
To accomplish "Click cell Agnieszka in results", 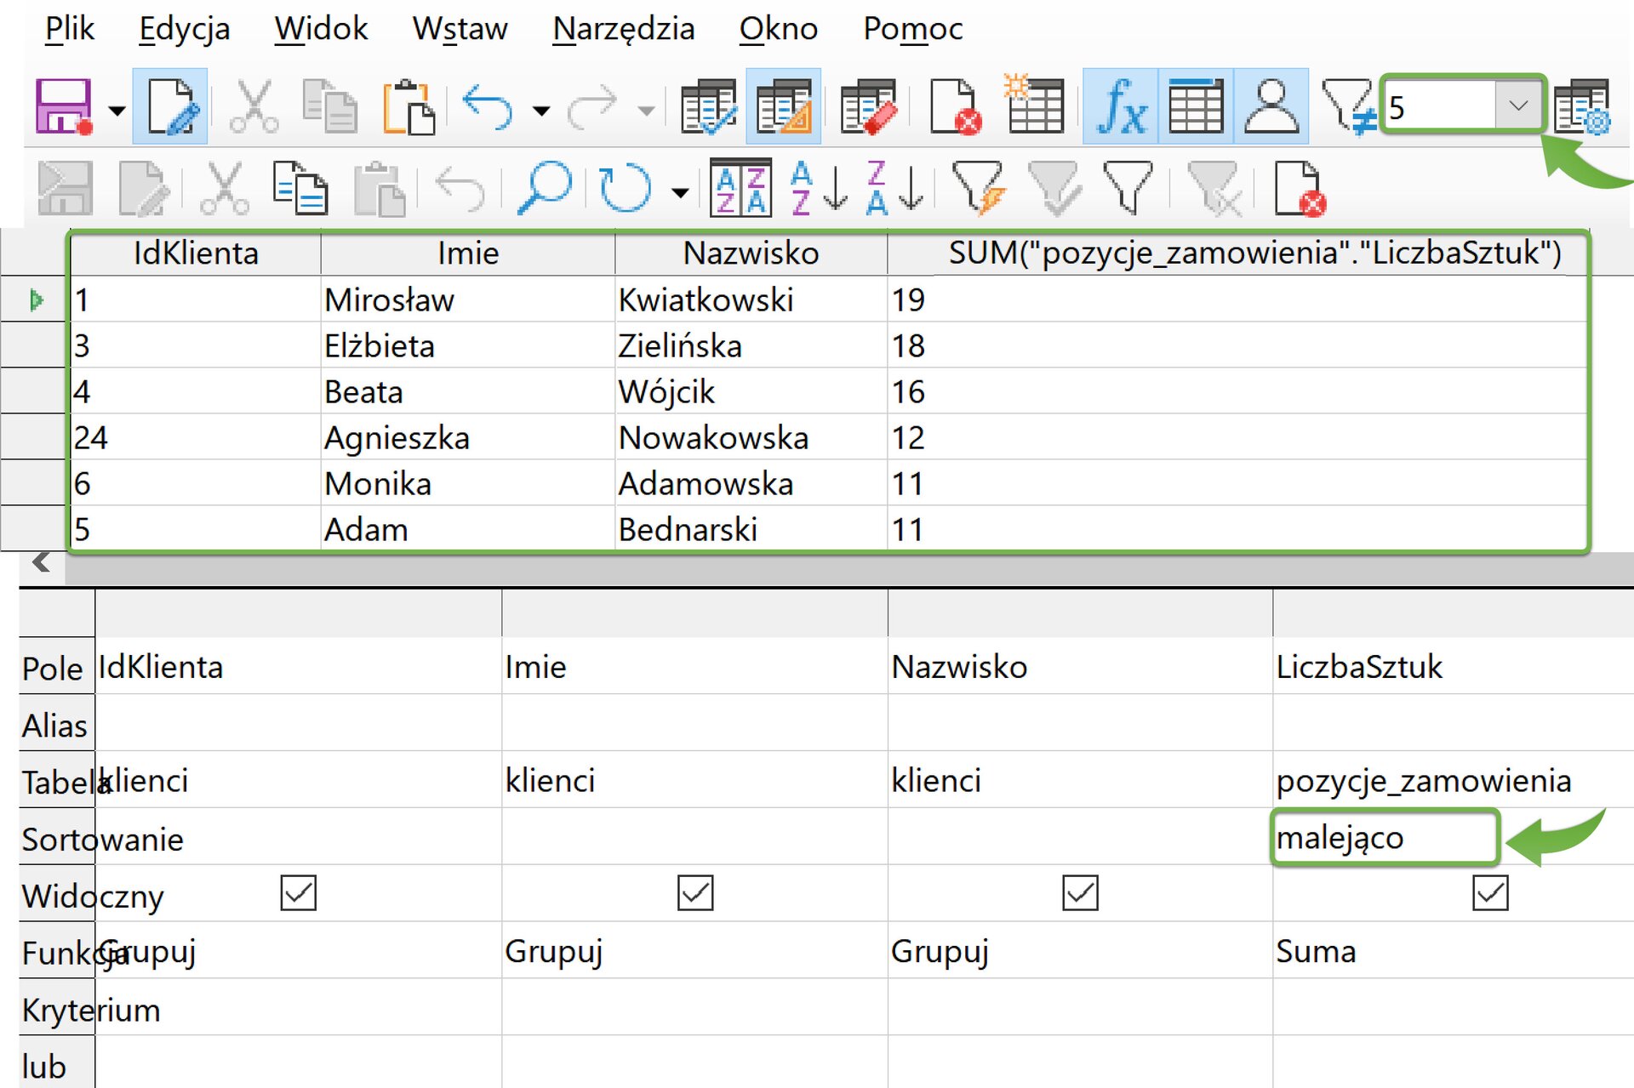I will tap(468, 437).
